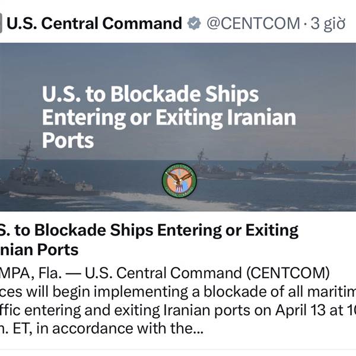Click the @CENTCOM handle
The image size is (356, 356).
253,24
